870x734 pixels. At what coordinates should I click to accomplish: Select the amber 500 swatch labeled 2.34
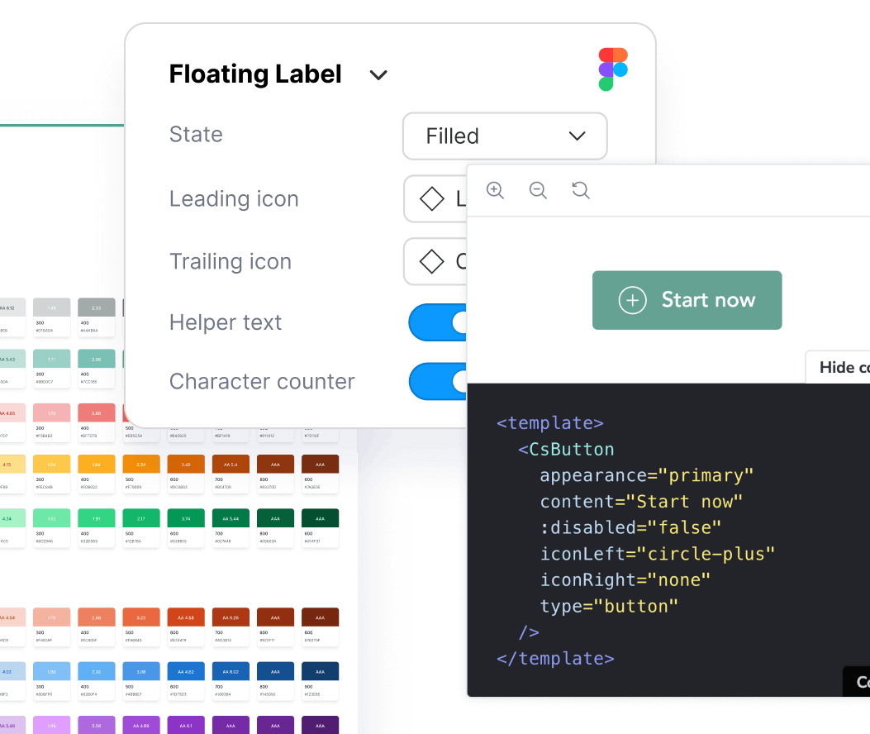point(141,465)
